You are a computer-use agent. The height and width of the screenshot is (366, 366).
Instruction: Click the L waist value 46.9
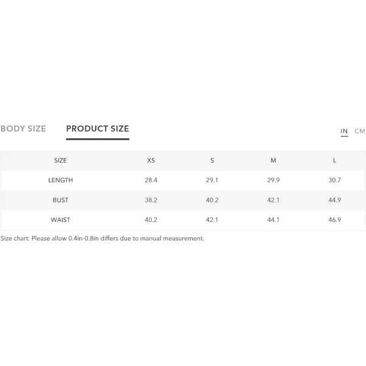click(334, 220)
